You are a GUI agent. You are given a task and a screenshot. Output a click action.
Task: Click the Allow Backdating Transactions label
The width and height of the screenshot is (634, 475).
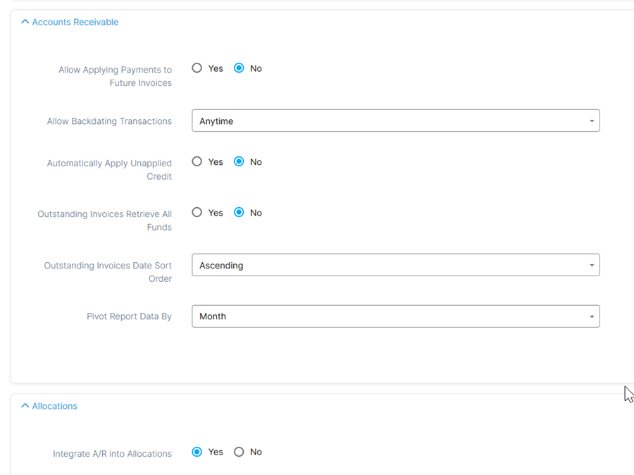[x=109, y=121]
